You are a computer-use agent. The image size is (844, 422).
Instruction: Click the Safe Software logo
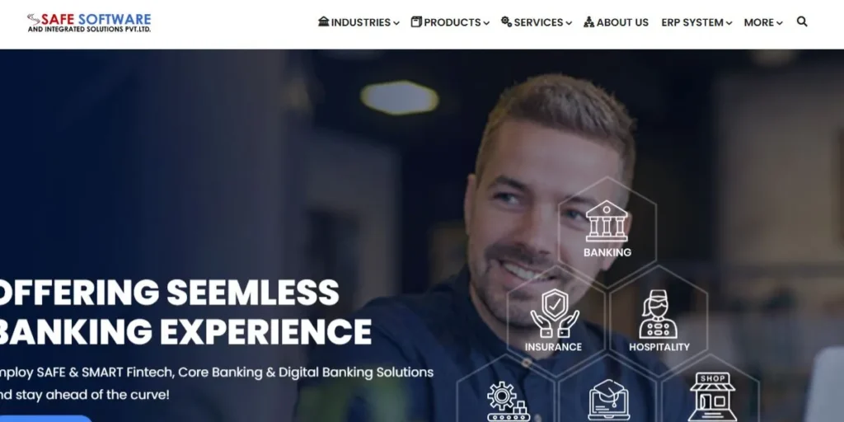pyautogui.click(x=89, y=22)
